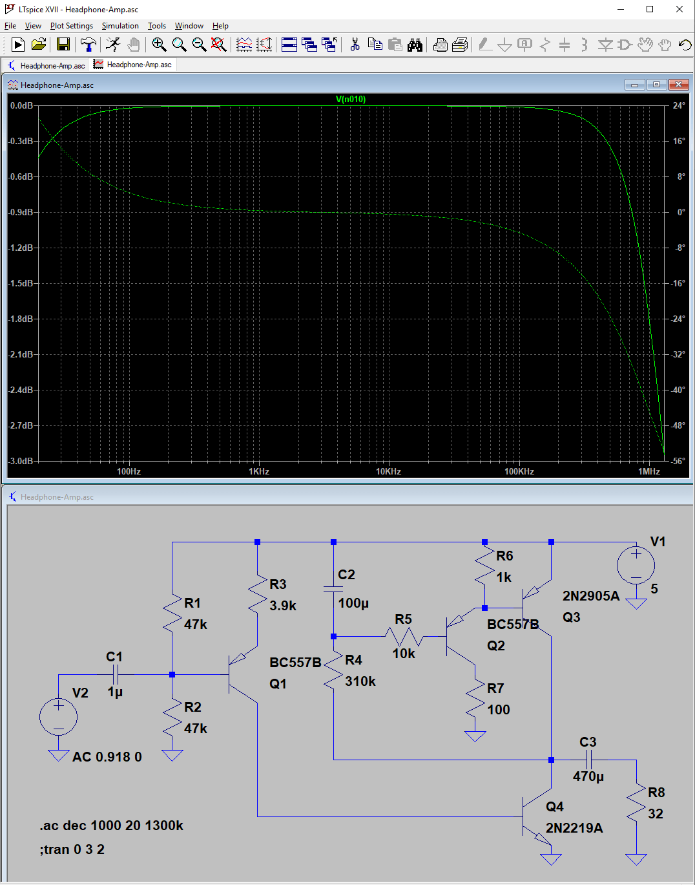Screen dimensions: 695x885
Task: Select the Pan magnifier tool
Action: pyautogui.click(x=179, y=45)
